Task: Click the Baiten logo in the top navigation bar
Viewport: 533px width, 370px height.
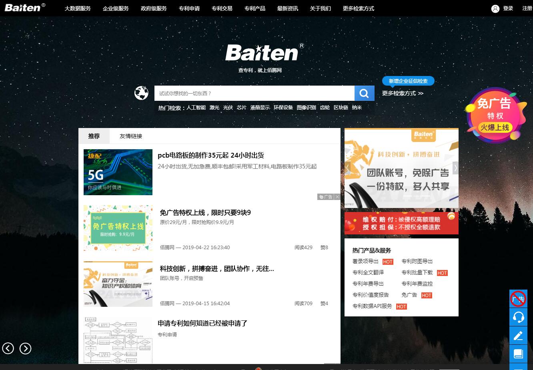Action: pyautogui.click(x=25, y=8)
